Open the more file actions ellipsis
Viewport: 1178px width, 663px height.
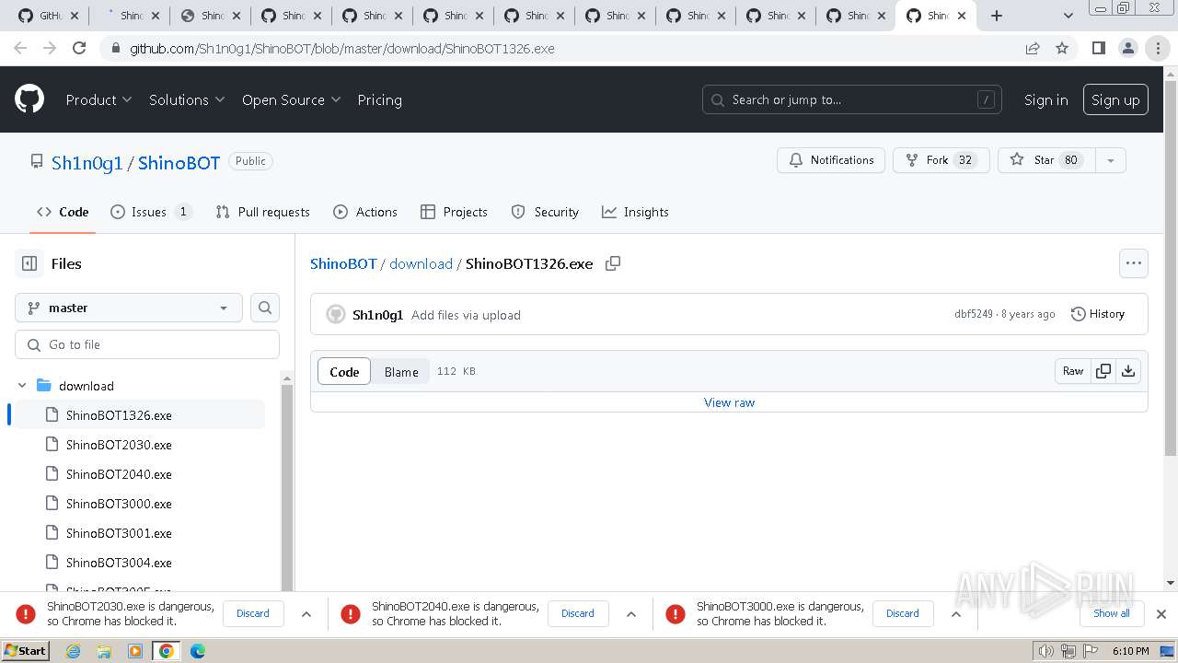point(1134,263)
